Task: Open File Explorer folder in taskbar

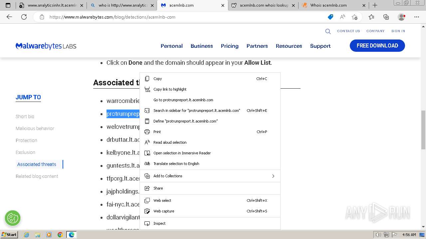Action: [x=38, y=235]
